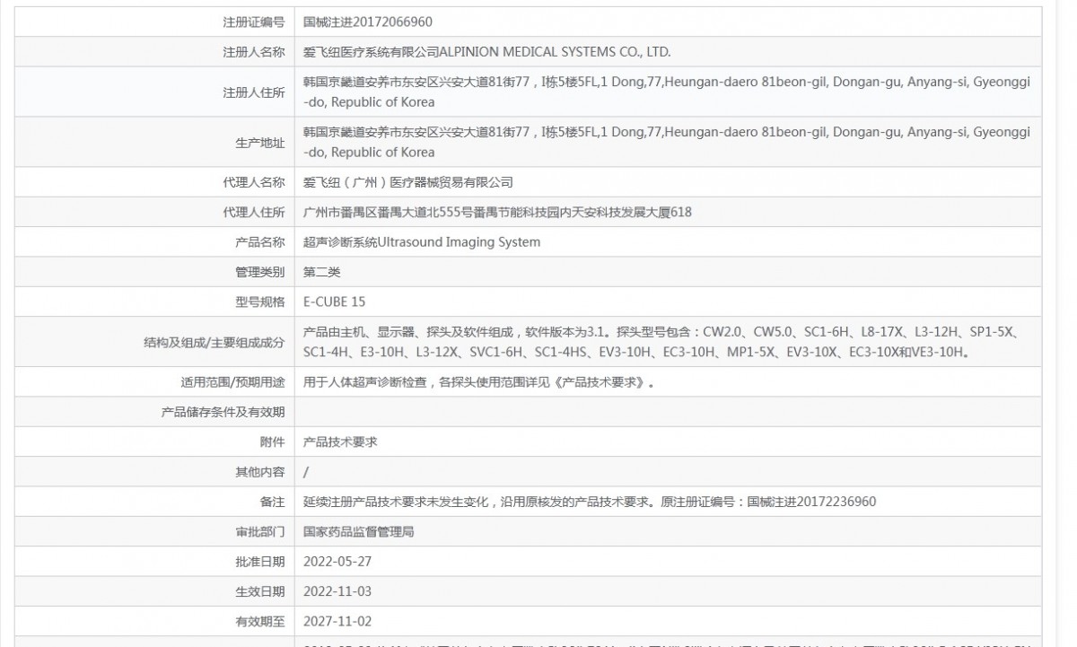Click the 结构及组成/主要组成成分 label
The width and height of the screenshot is (1077, 647).
pos(215,343)
